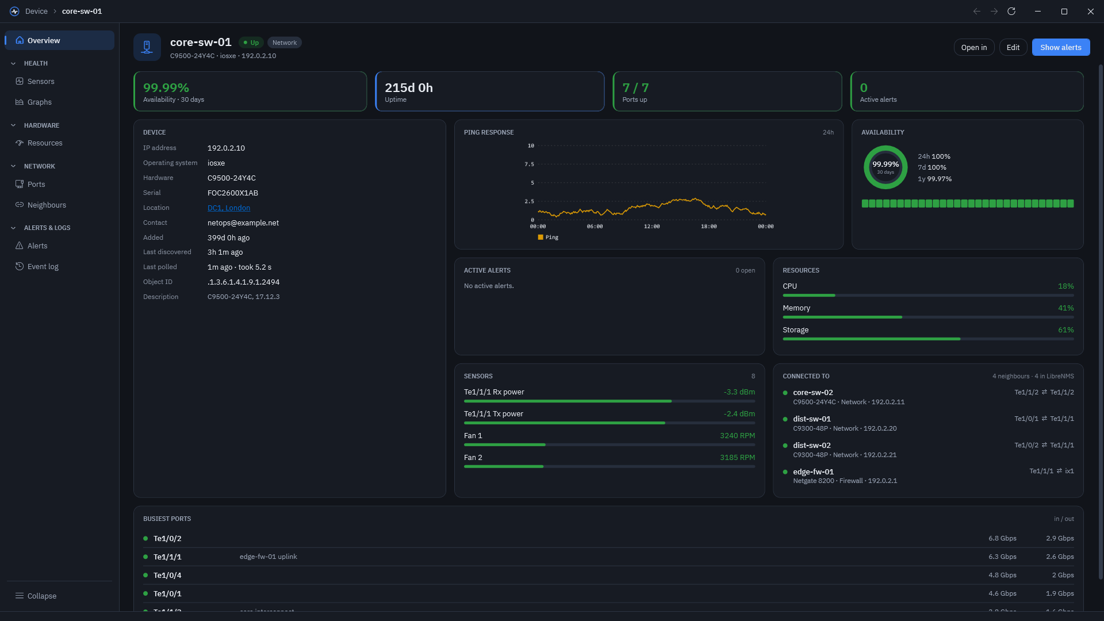Collapse the NETWORK section
This screenshot has height=621, width=1104.
pos(13,166)
